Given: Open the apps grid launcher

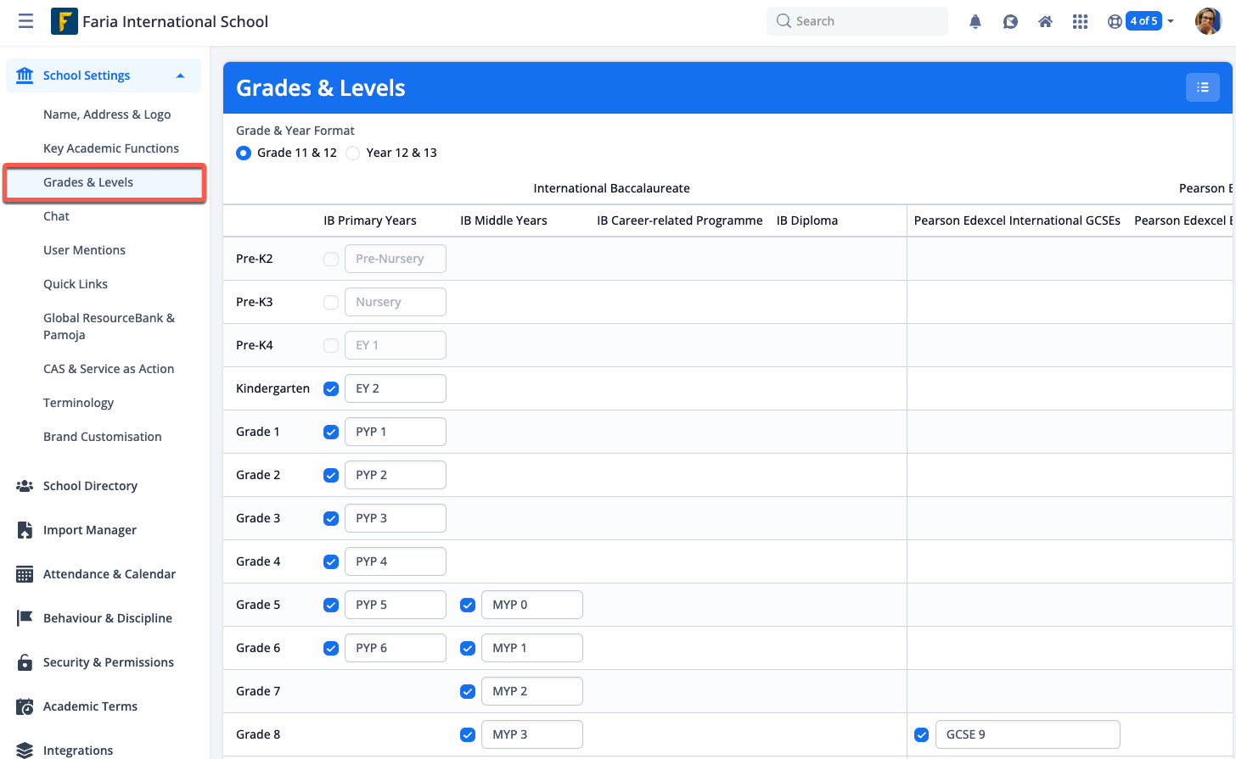Looking at the screenshot, I should 1080,21.
